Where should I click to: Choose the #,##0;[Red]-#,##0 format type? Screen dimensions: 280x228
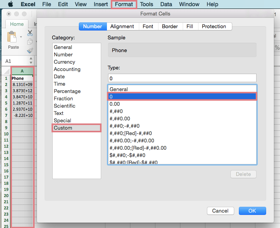pyautogui.click(x=182, y=133)
